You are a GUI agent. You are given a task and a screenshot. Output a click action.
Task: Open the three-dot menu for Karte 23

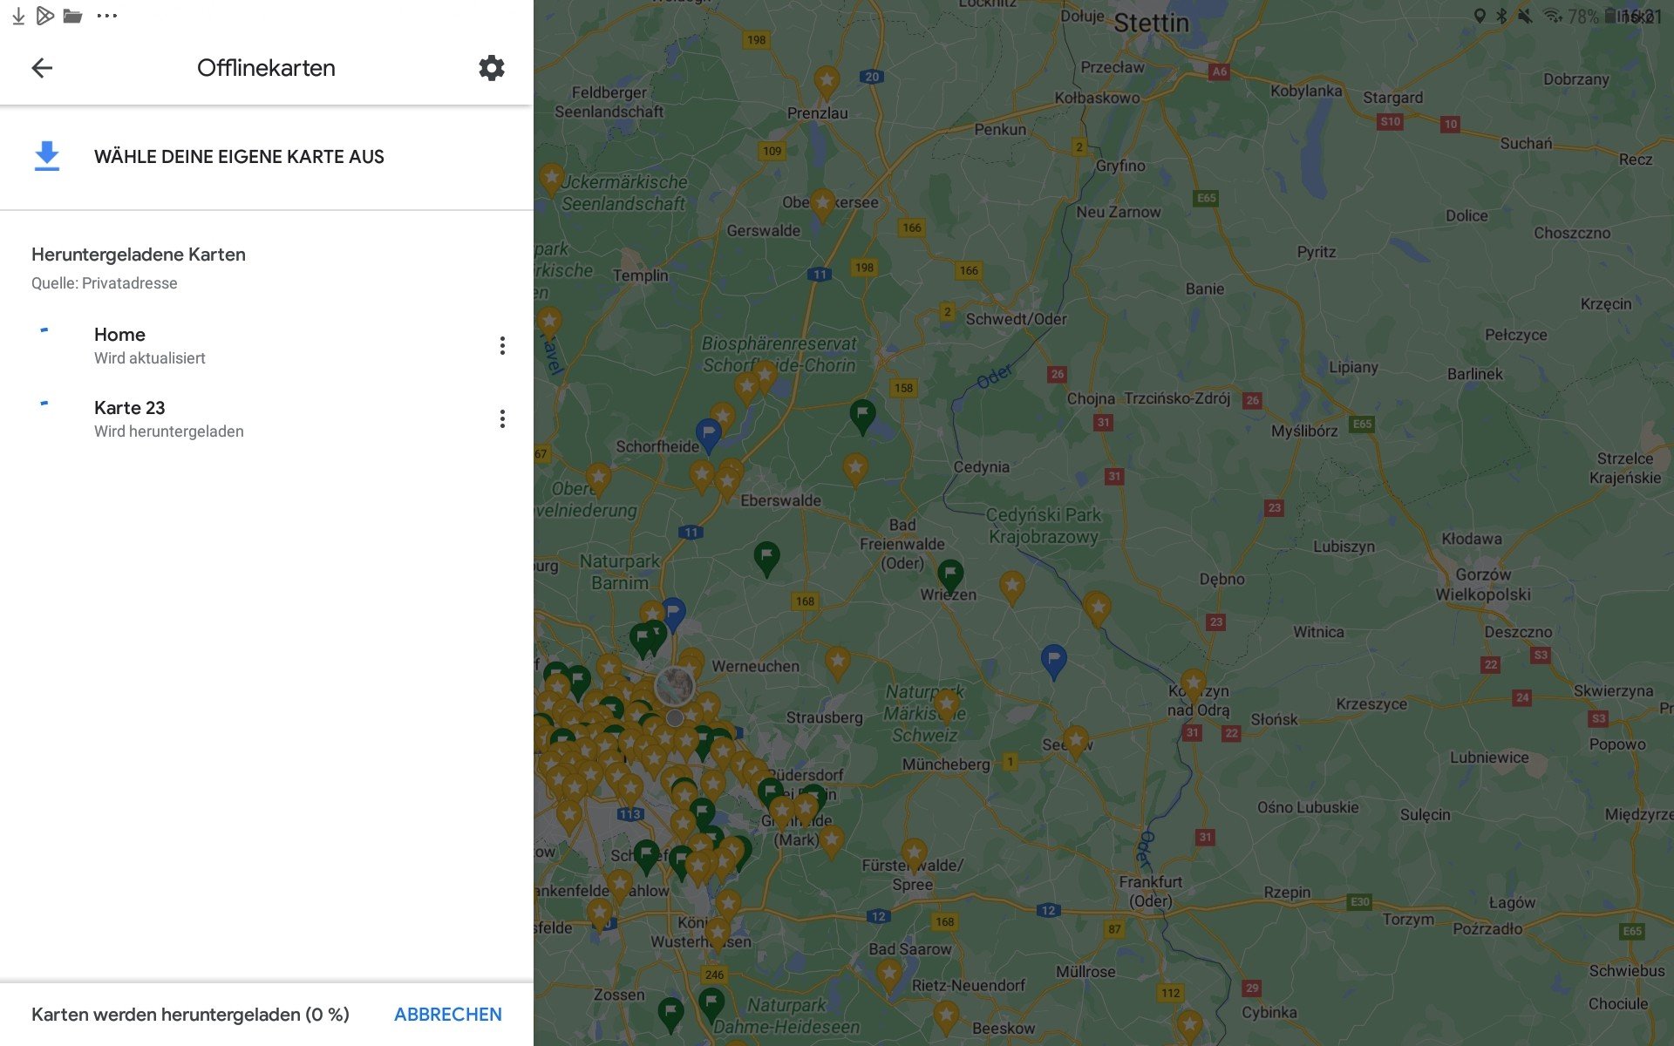tap(502, 419)
